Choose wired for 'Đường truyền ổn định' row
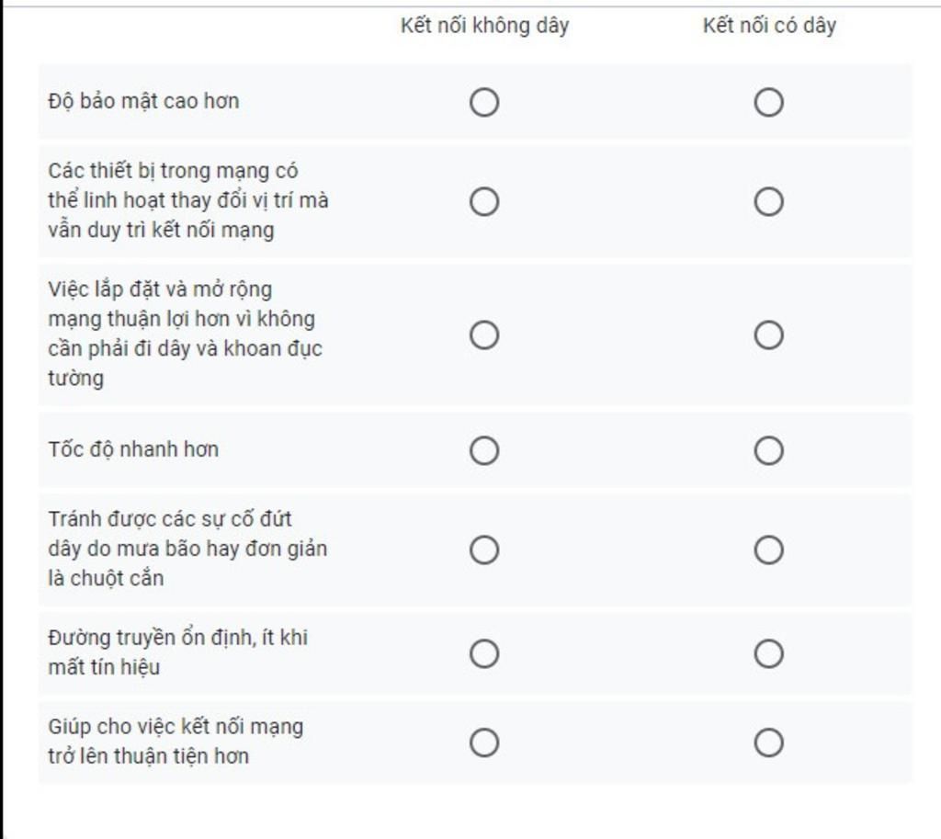 coord(769,653)
